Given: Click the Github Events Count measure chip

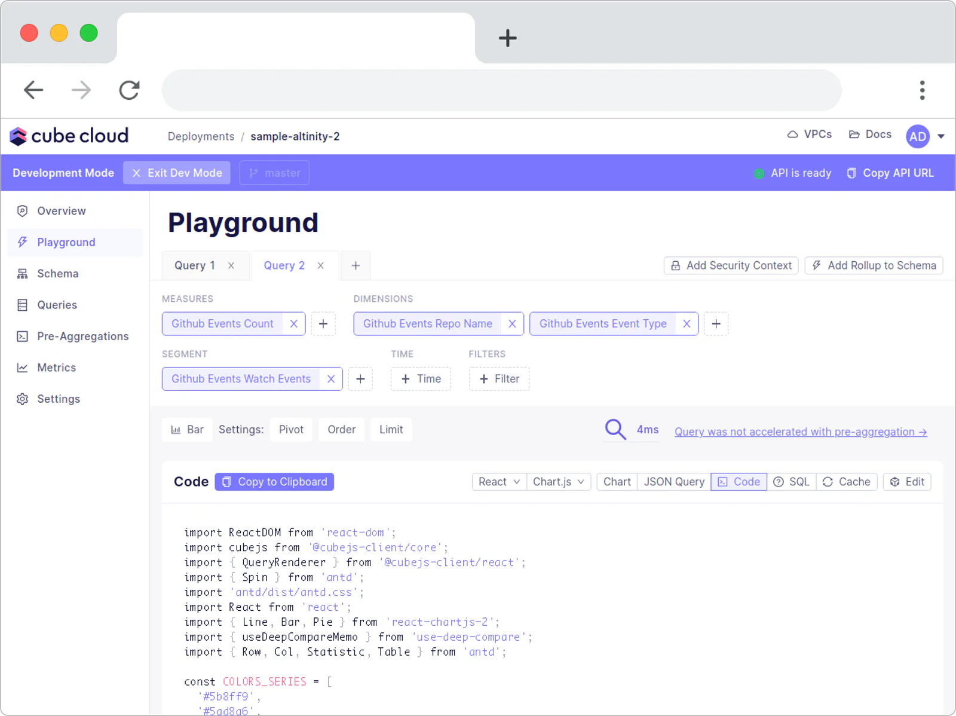Looking at the screenshot, I should tap(222, 323).
